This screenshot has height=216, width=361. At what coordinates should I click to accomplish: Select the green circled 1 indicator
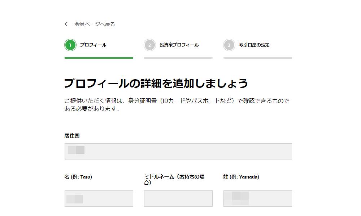click(70, 45)
